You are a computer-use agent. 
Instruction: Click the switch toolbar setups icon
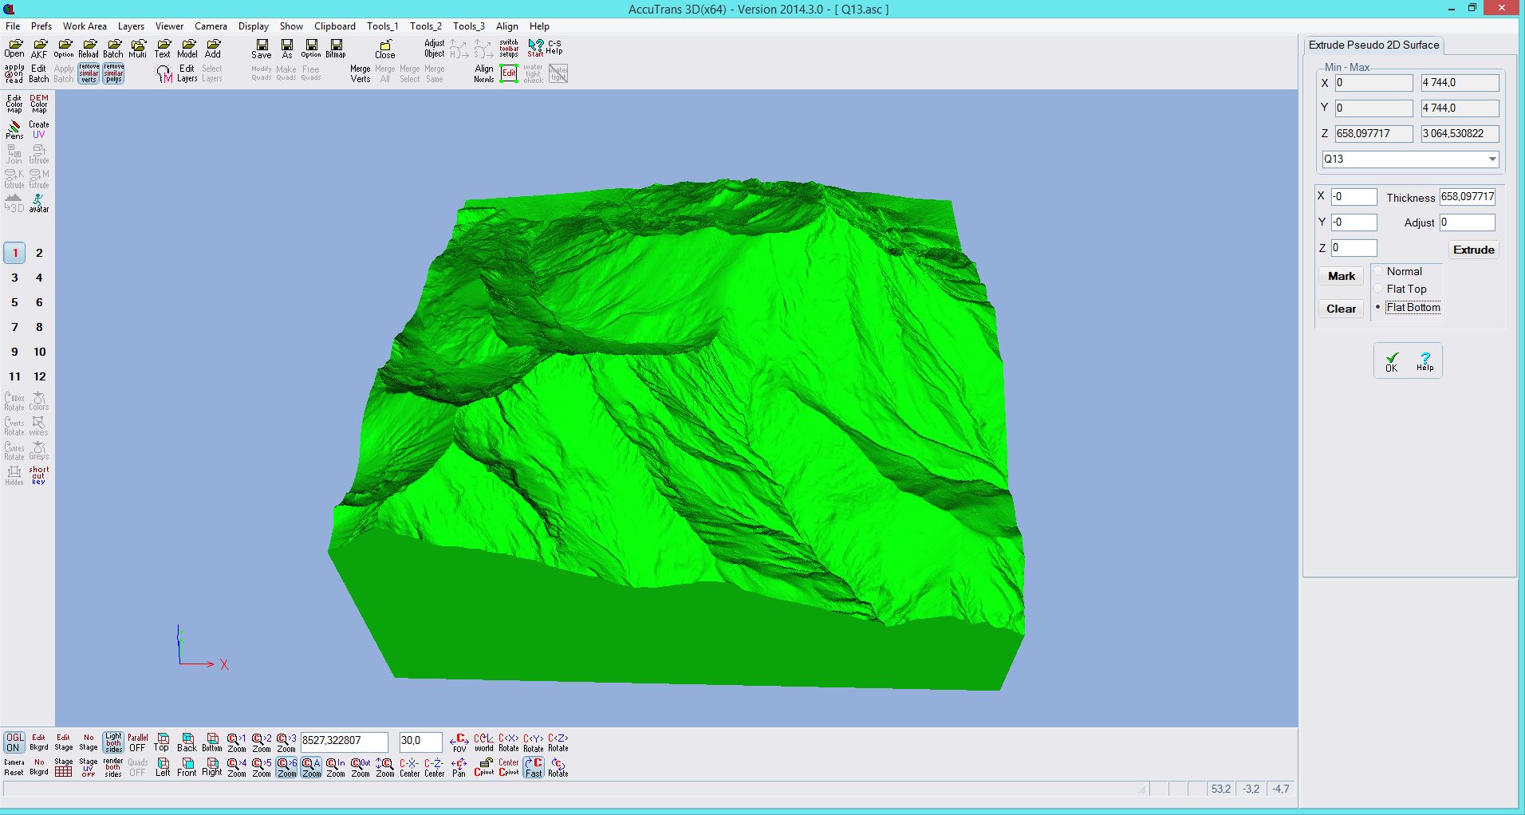[x=509, y=49]
